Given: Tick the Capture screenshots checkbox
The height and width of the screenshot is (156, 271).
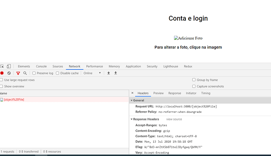Looking at the screenshot, I should tap(194, 86).
